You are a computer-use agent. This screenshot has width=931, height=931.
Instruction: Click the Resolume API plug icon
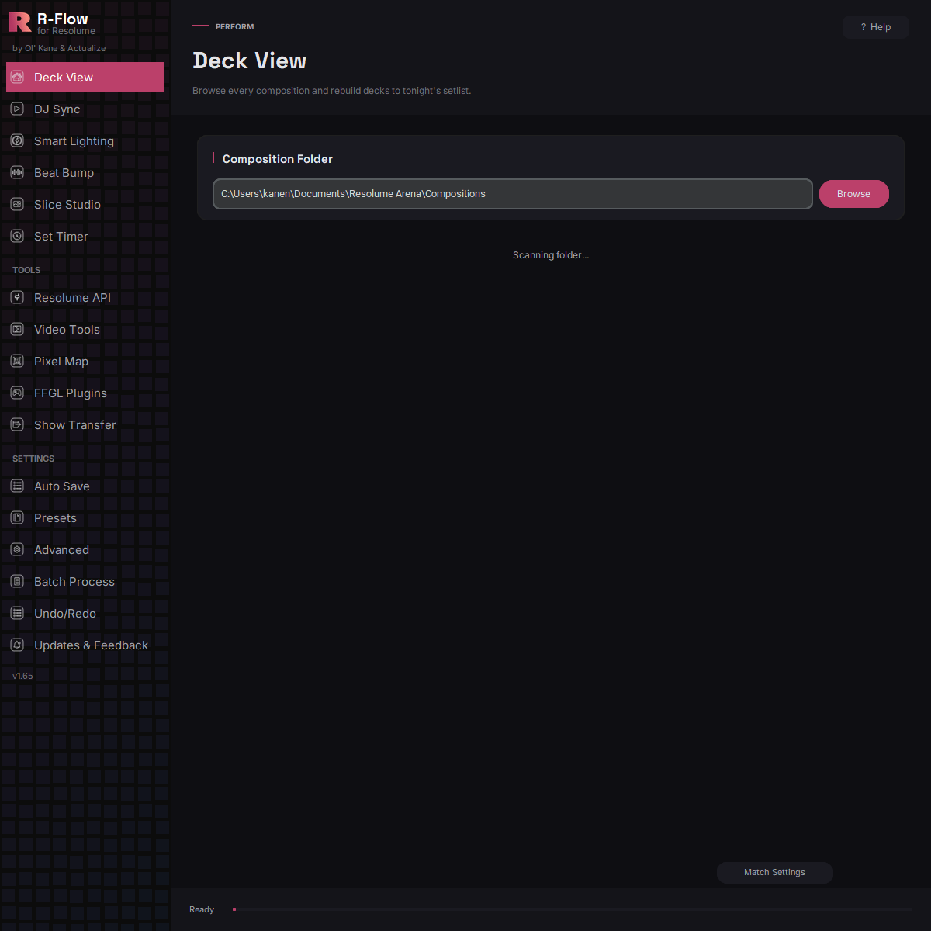click(17, 297)
